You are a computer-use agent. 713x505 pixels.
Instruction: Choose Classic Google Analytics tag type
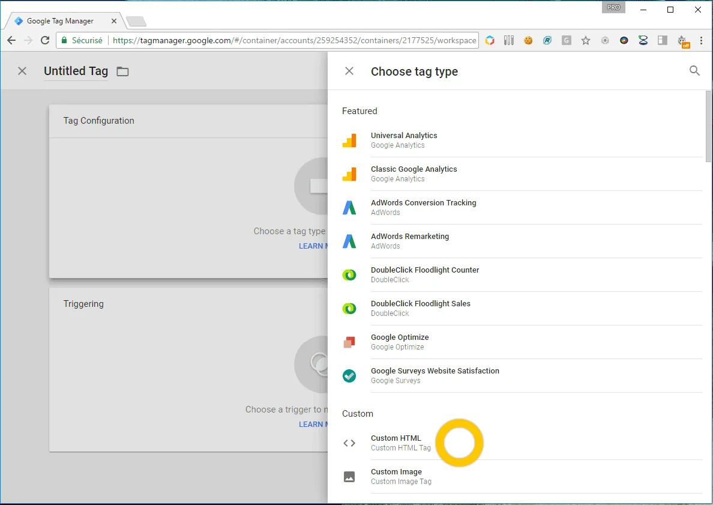pos(414,174)
